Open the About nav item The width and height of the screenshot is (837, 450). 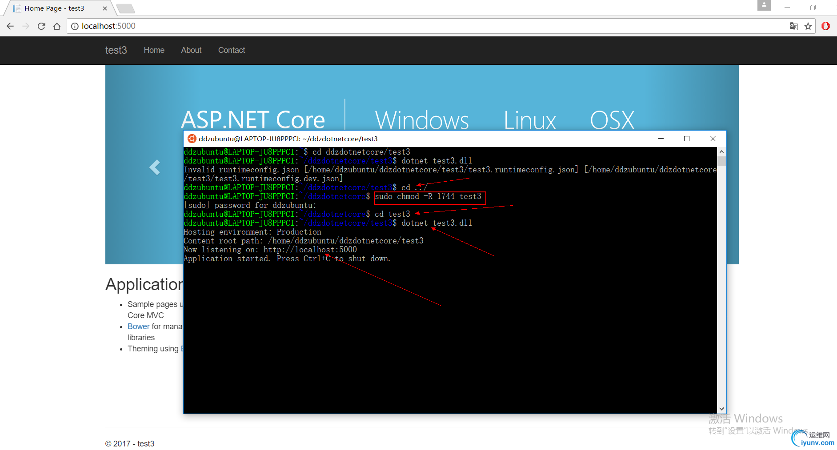tap(191, 50)
